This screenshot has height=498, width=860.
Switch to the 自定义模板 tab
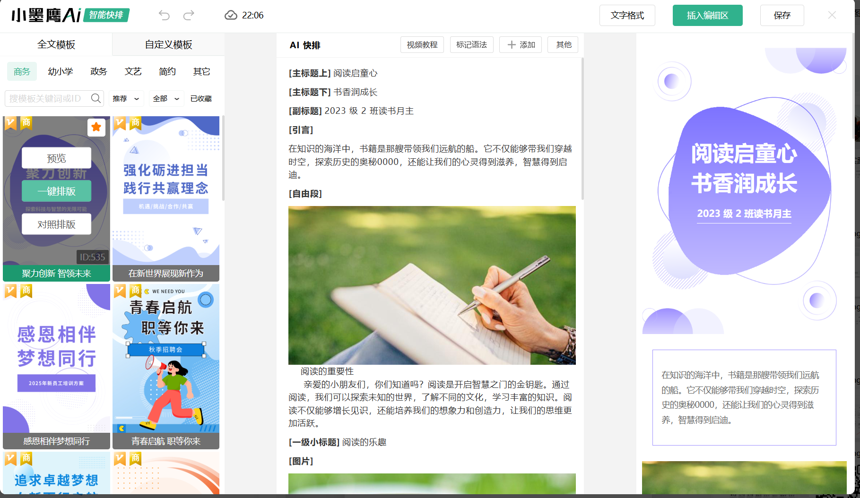[x=168, y=44]
